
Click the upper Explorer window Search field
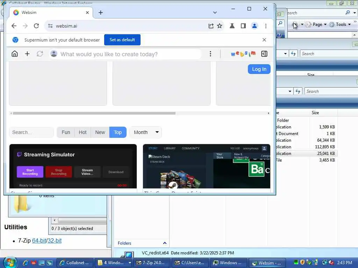pos(329,53)
